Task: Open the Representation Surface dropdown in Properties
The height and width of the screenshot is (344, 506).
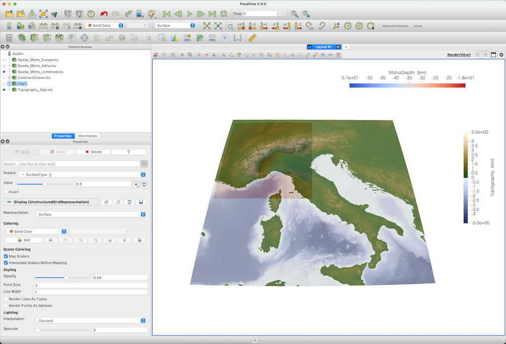Action: pyautogui.click(x=91, y=214)
